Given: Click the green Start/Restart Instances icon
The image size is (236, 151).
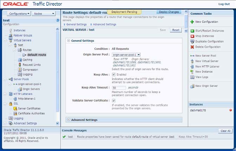Looking at the screenshot, I should (192, 31).
